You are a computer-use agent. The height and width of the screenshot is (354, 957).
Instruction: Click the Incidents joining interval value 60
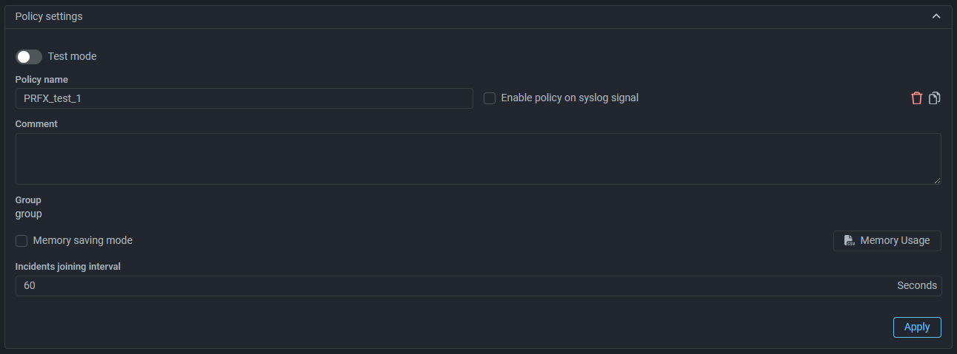[x=30, y=286]
